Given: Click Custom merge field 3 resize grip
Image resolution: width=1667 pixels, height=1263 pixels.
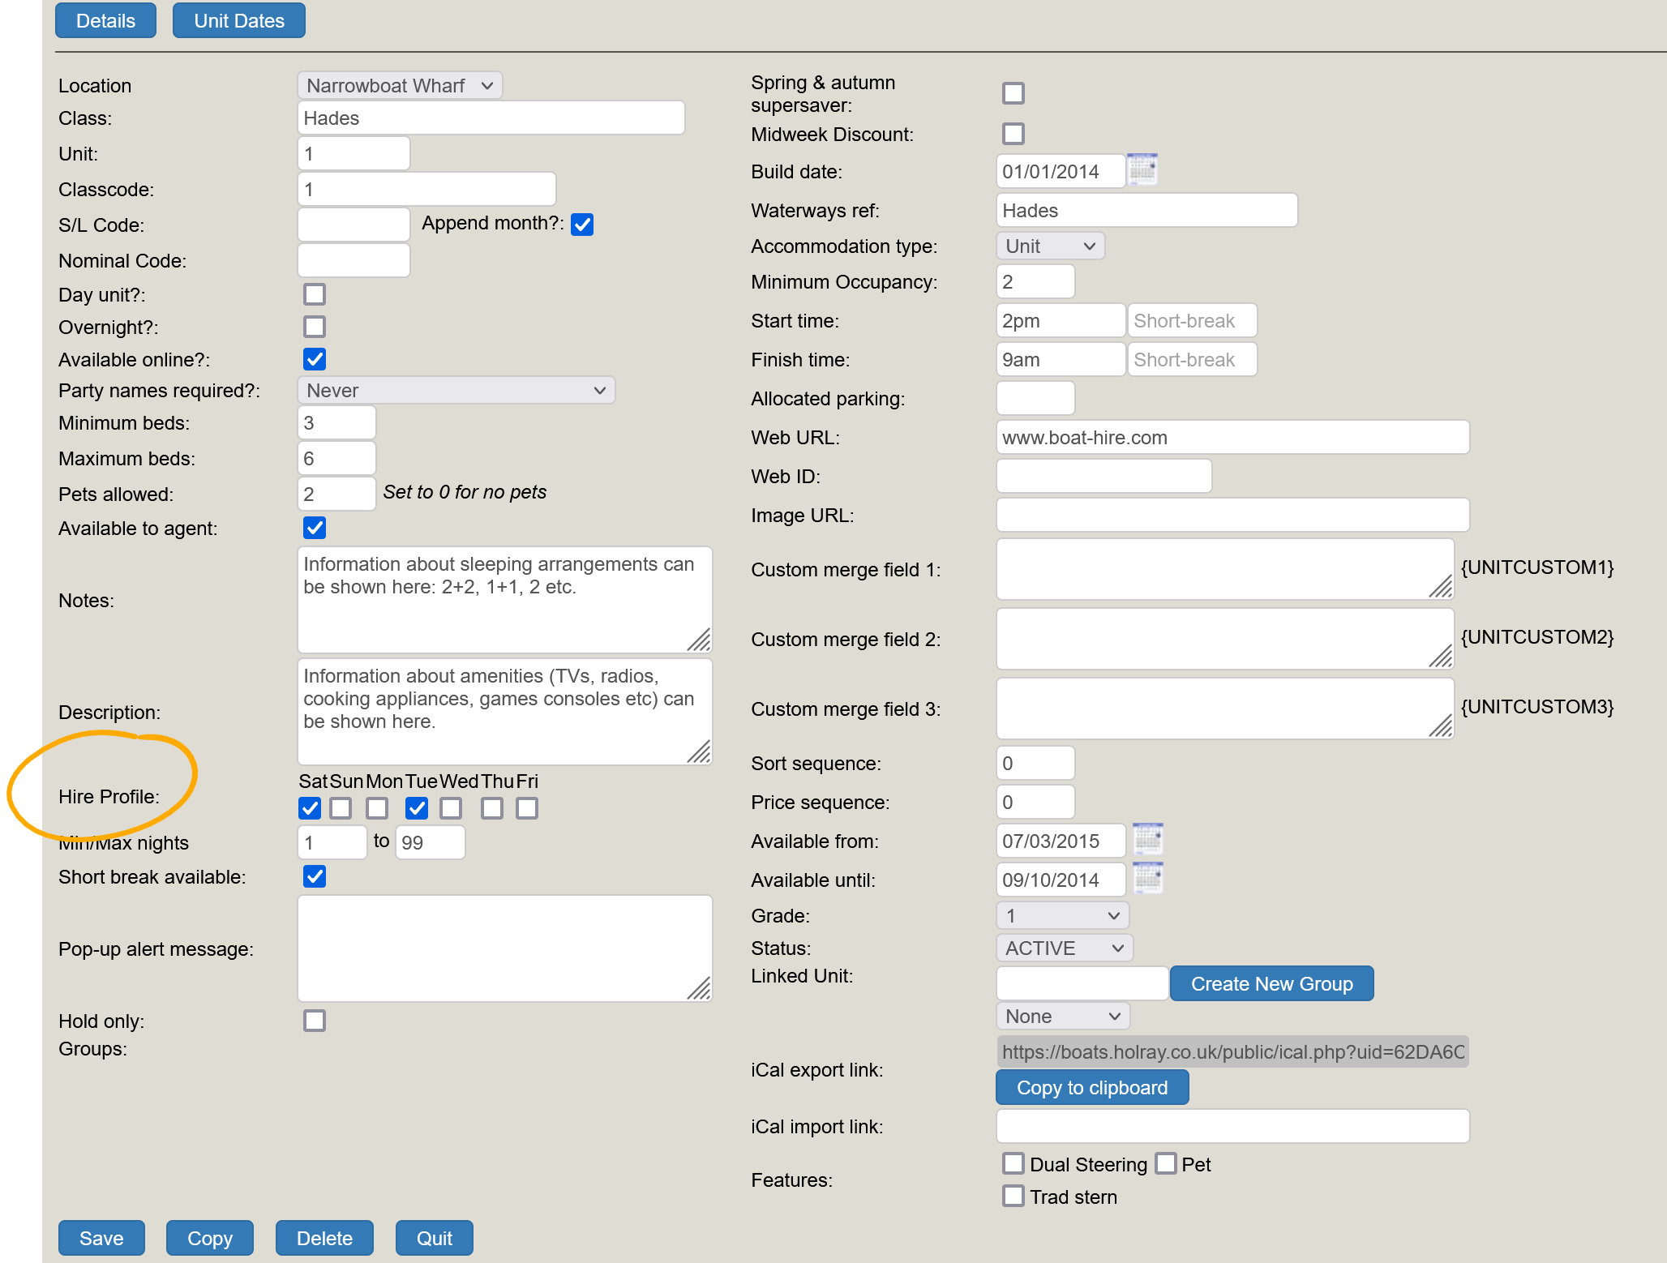Looking at the screenshot, I should (x=1441, y=726).
